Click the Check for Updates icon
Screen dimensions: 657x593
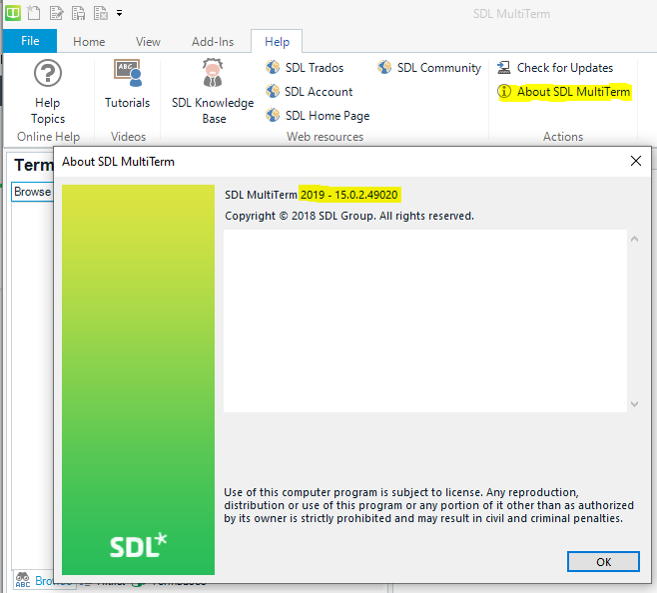(x=503, y=67)
